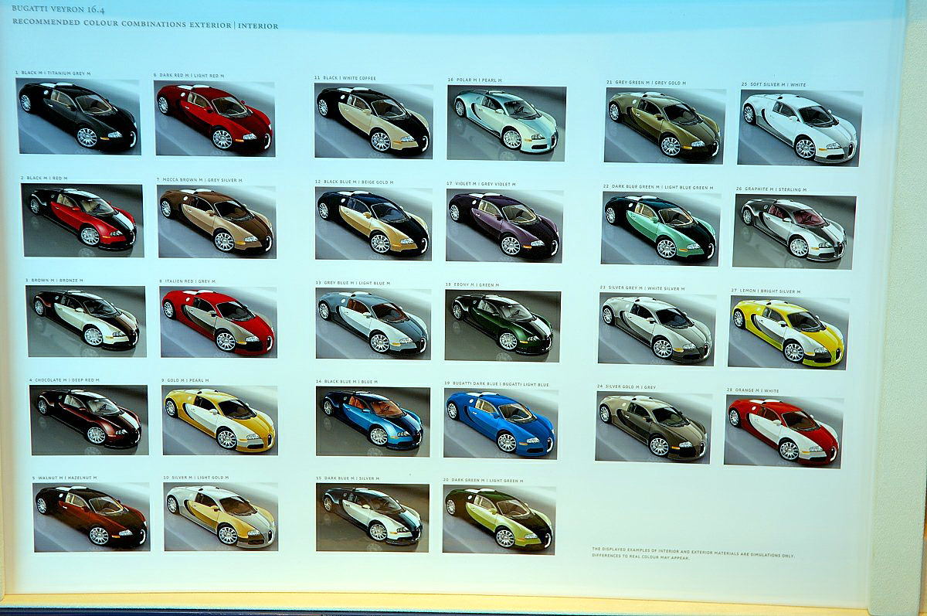Select the Grey Green M Grey Gold M car
The width and height of the screenshot is (927, 616).
tap(664, 125)
